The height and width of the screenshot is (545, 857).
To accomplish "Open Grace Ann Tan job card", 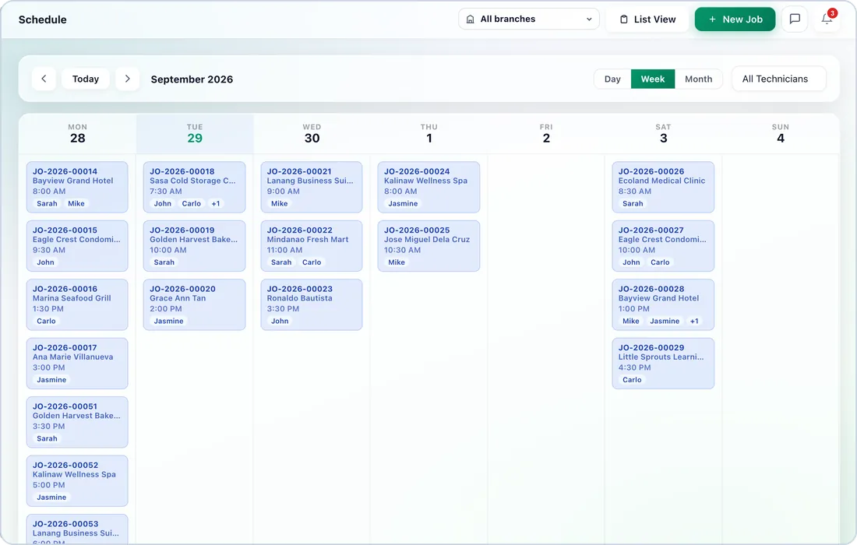I will pos(195,304).
